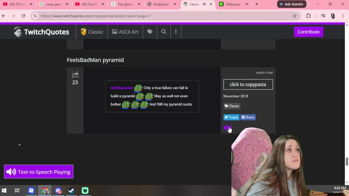349x196 pixels.
Task: Click the upvote icon above 23
Action: click(x=75, y=75)
